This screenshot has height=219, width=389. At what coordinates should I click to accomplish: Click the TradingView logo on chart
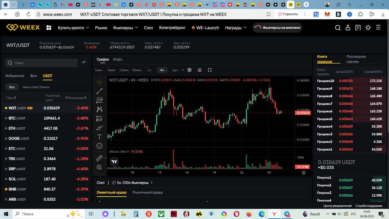coord(114,161)
